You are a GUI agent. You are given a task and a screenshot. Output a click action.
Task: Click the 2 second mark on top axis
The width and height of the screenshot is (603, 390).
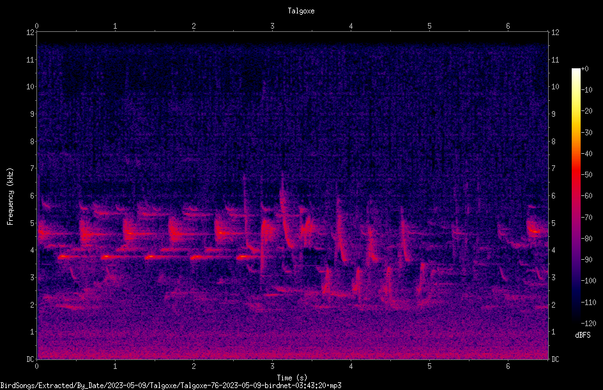194,26
